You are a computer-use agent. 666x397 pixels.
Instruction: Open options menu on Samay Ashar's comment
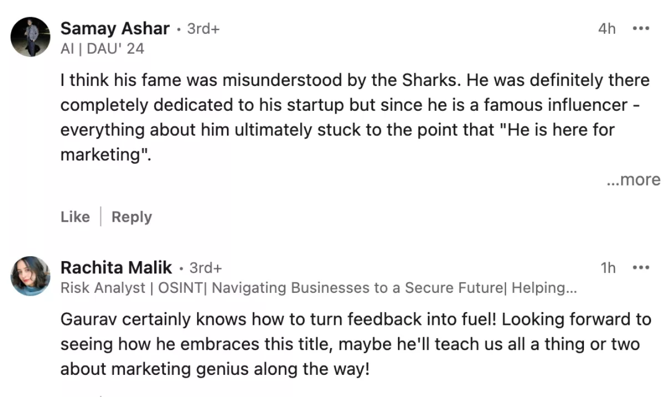[640, 28]
